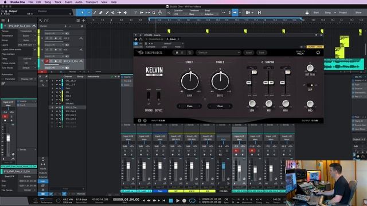Open the Transport menu
This screenshot has width=367, height=206.
[x=92, y=2]
